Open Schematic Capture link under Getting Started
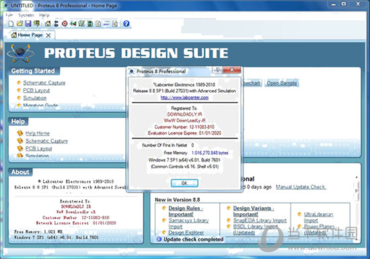Image resolution: width=370 pixels, height=259 pixels. [44, 83]
